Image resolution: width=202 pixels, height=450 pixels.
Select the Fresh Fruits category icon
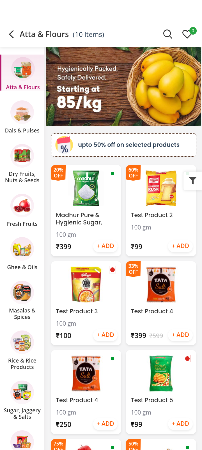pos(22,206)
